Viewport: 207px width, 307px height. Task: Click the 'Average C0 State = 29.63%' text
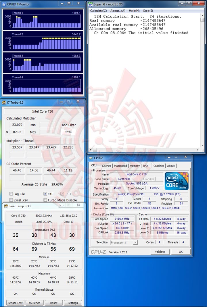[x=42, y=184]
